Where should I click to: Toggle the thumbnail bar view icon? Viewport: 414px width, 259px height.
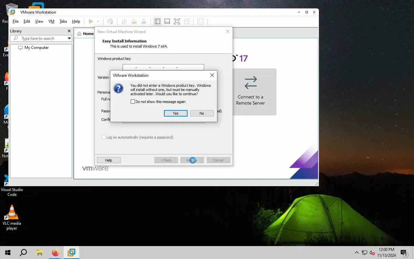pyautogui.click(x=167, y=21)
